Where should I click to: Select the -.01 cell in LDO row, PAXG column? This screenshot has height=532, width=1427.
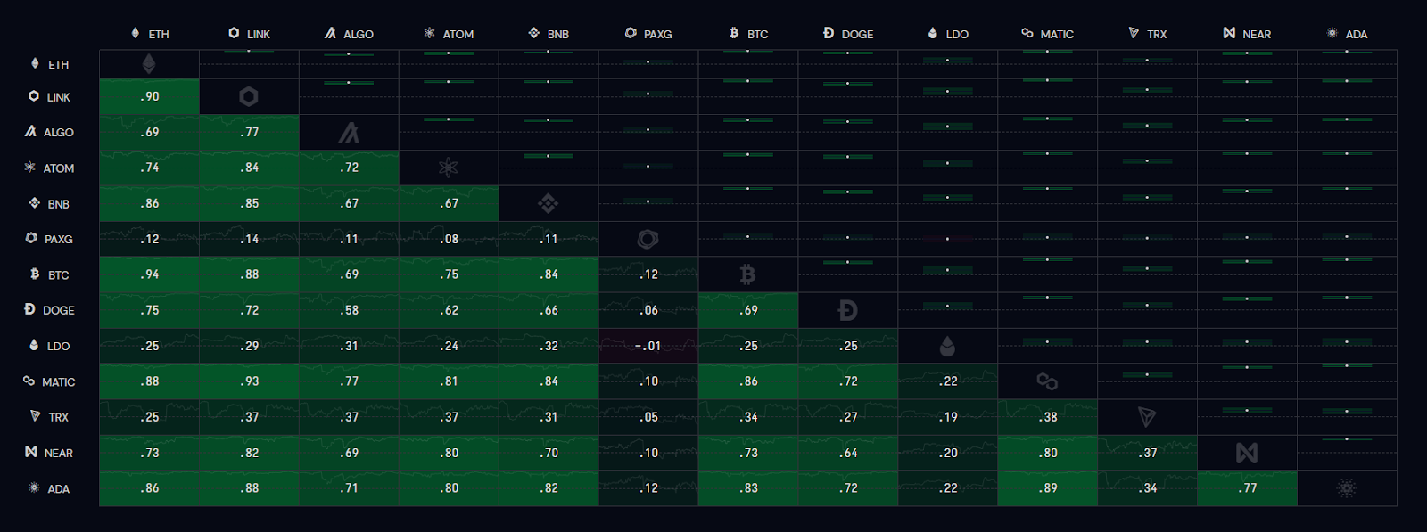[x=648, y=346]
